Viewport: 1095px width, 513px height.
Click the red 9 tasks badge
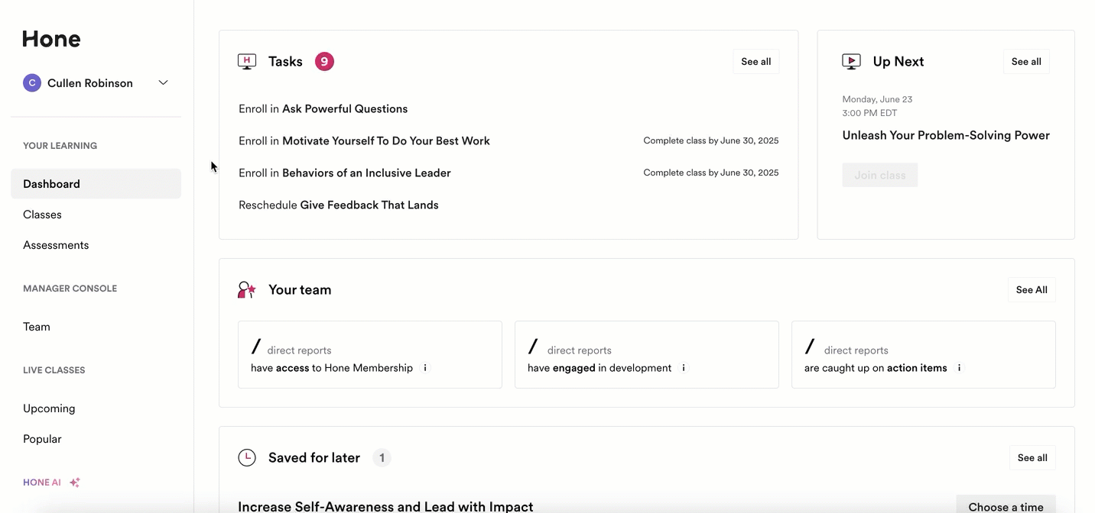pyautogui.click(x=324, y=62)
